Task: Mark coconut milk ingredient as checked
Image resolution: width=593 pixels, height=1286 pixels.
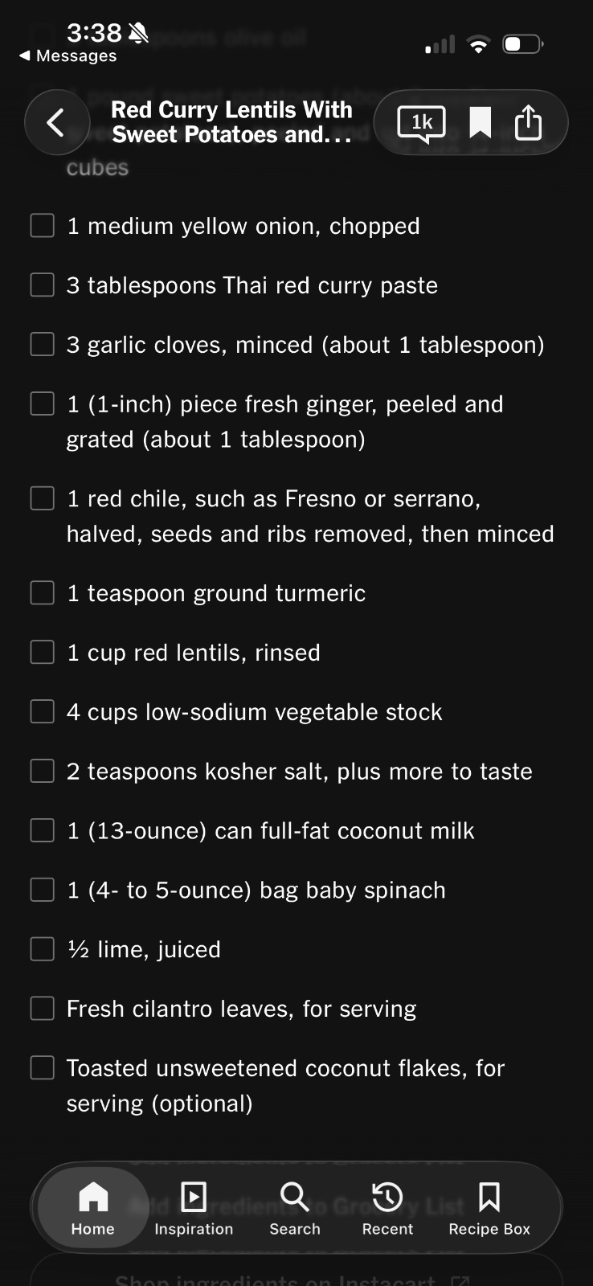Action: tap(43, 831)
